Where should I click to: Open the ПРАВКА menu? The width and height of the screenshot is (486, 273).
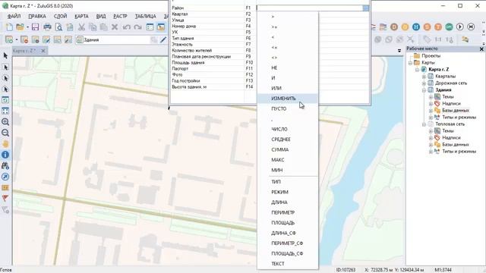point(37,16)
